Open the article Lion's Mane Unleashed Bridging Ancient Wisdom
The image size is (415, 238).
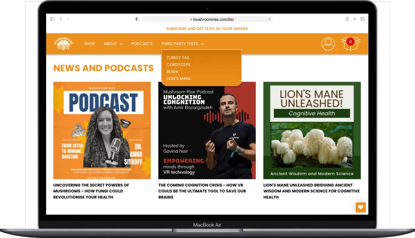[x=311, y=191]
